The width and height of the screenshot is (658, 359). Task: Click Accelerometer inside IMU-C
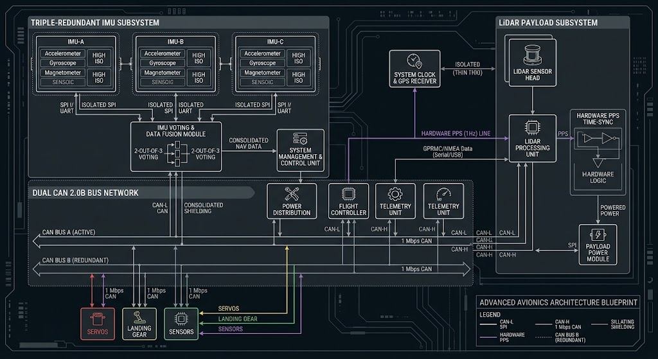coord(262,54)
